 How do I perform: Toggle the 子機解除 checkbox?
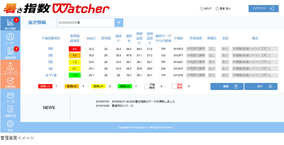pyautogui.click(x=147, y=86)
